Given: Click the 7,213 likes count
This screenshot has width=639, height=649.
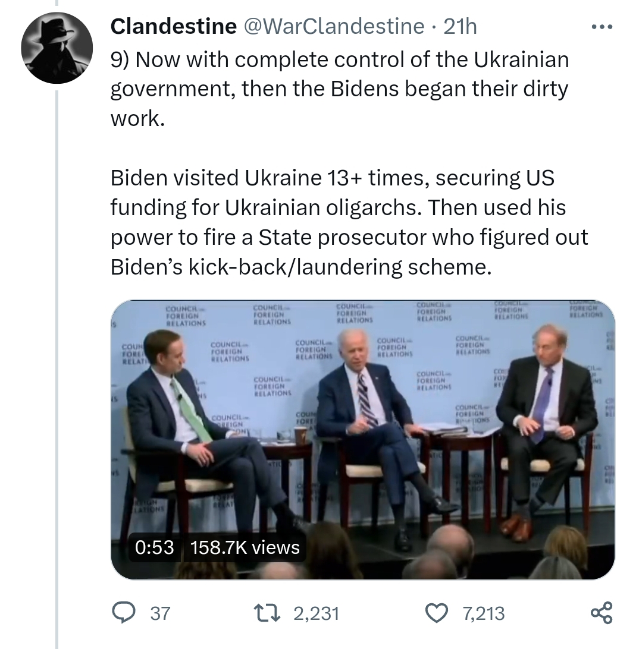Looking at the screenshot, I should [x=484, y=613].
